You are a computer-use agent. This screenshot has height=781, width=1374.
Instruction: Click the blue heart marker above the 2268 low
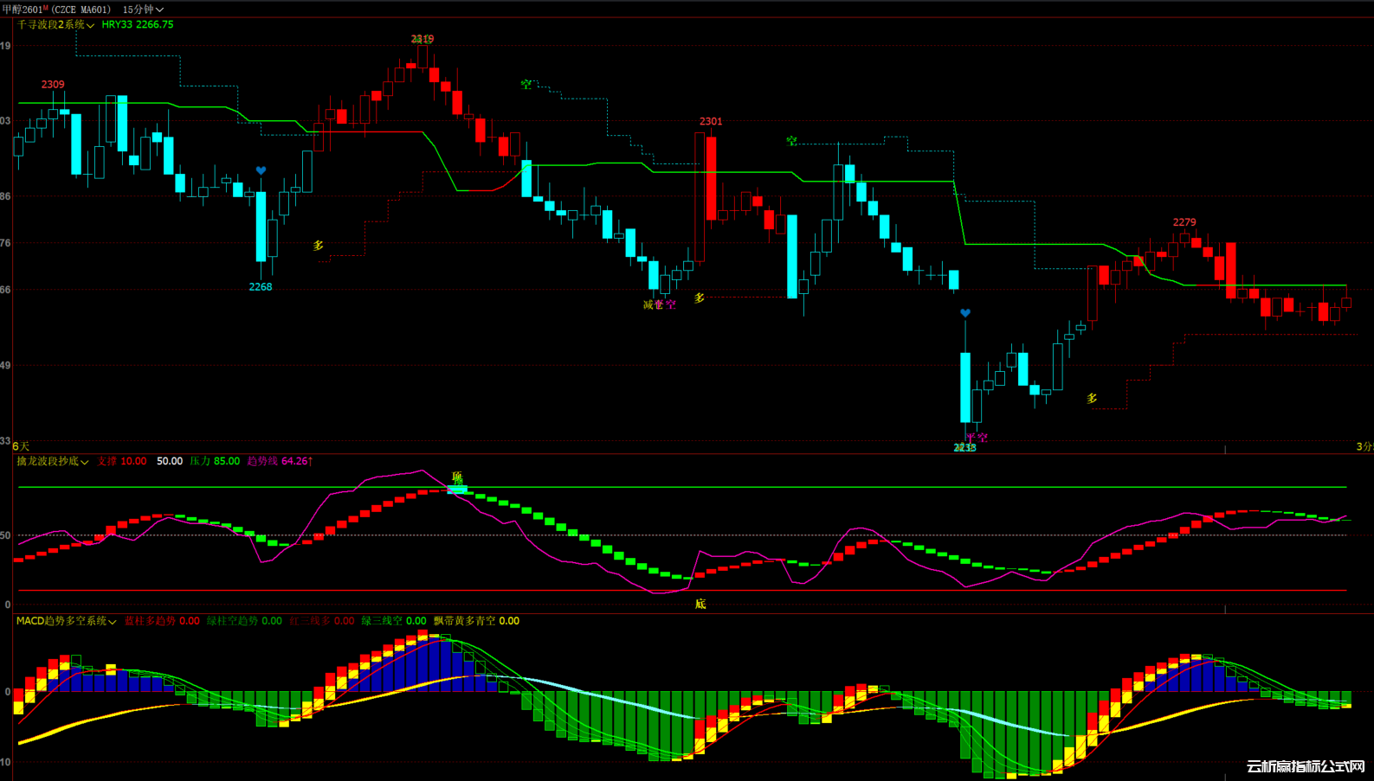[261, 170]
